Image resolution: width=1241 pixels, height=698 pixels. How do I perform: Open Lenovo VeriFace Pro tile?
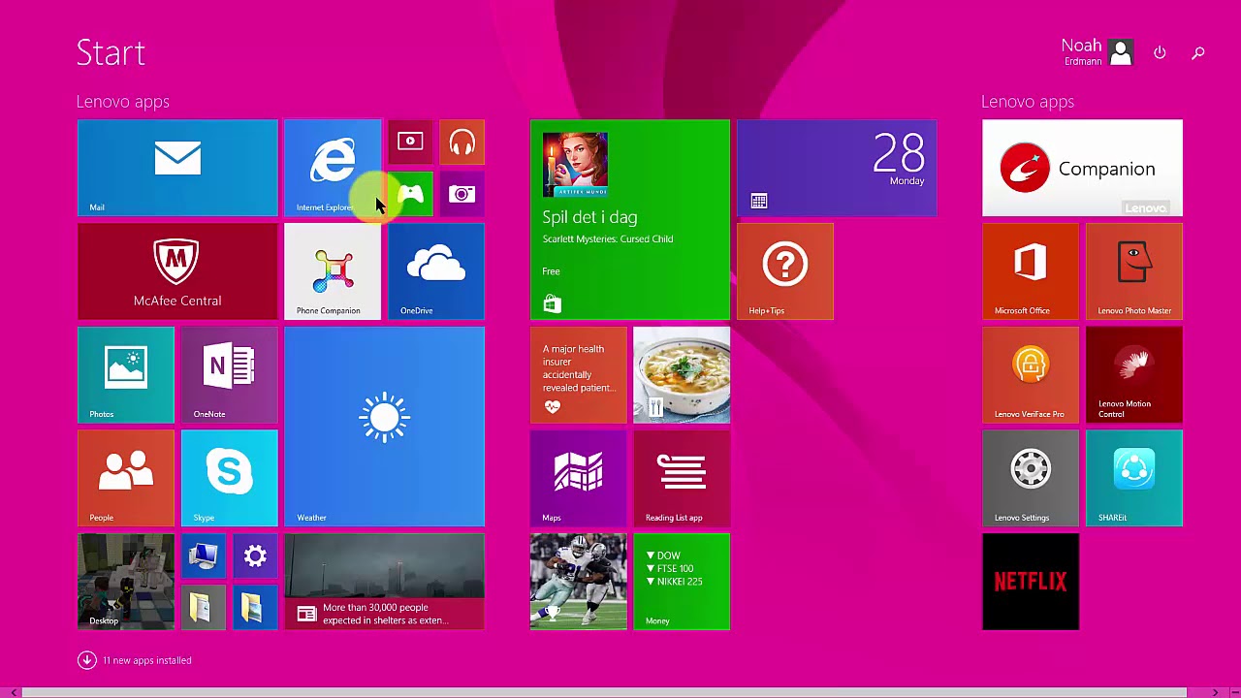click(x=1031, y=375)
